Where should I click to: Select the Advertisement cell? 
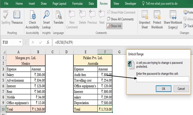click(18, 80)
